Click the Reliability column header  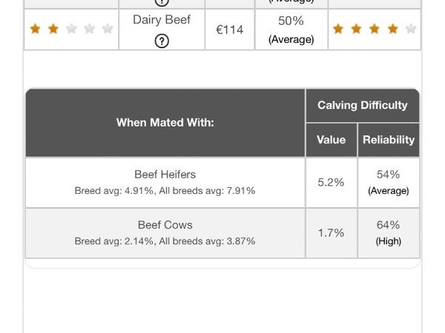click(388, 139)
